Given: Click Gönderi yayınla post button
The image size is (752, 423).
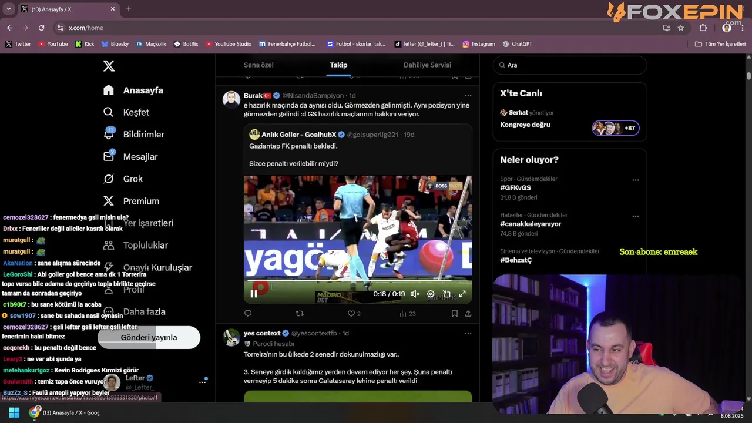Looking at the screenshot, I should pos(149,337).
